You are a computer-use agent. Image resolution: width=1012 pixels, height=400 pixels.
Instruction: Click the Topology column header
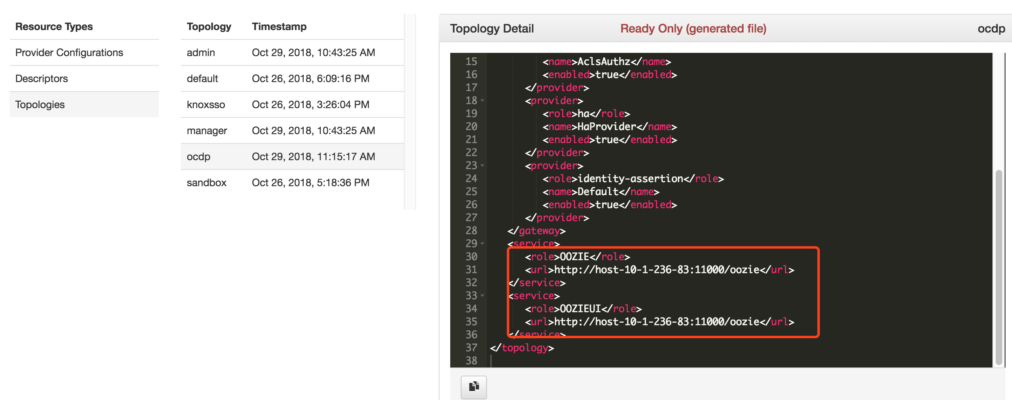(209, 26)
